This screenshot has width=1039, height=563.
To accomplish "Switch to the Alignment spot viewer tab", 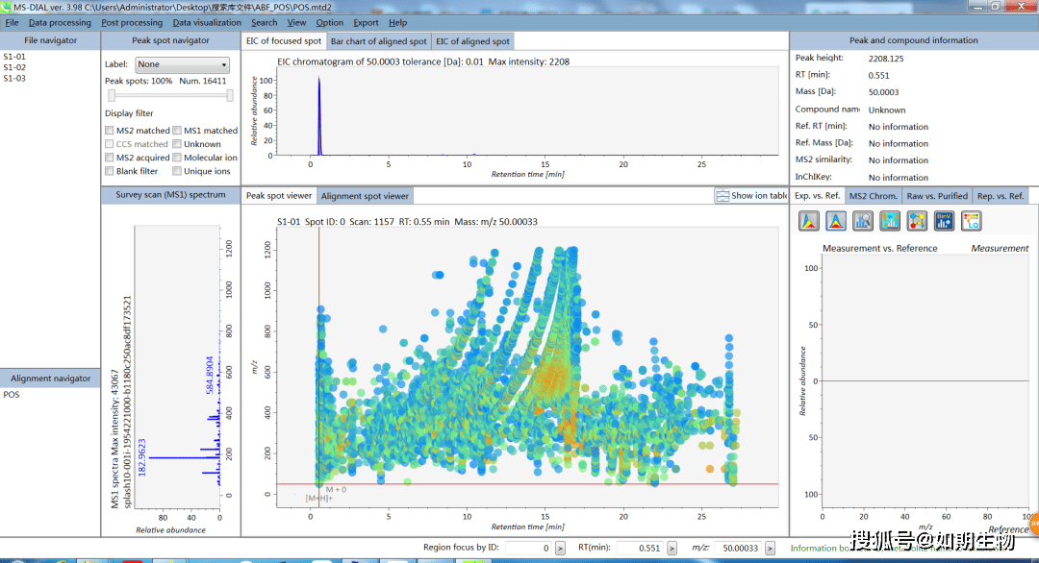I will [x=365, y=196].
